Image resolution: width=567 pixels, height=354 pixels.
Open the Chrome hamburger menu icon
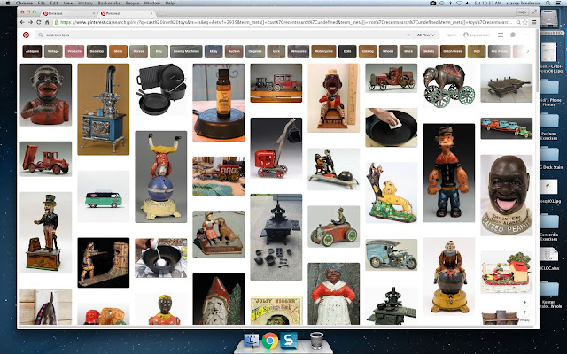[x=533, y=22]
